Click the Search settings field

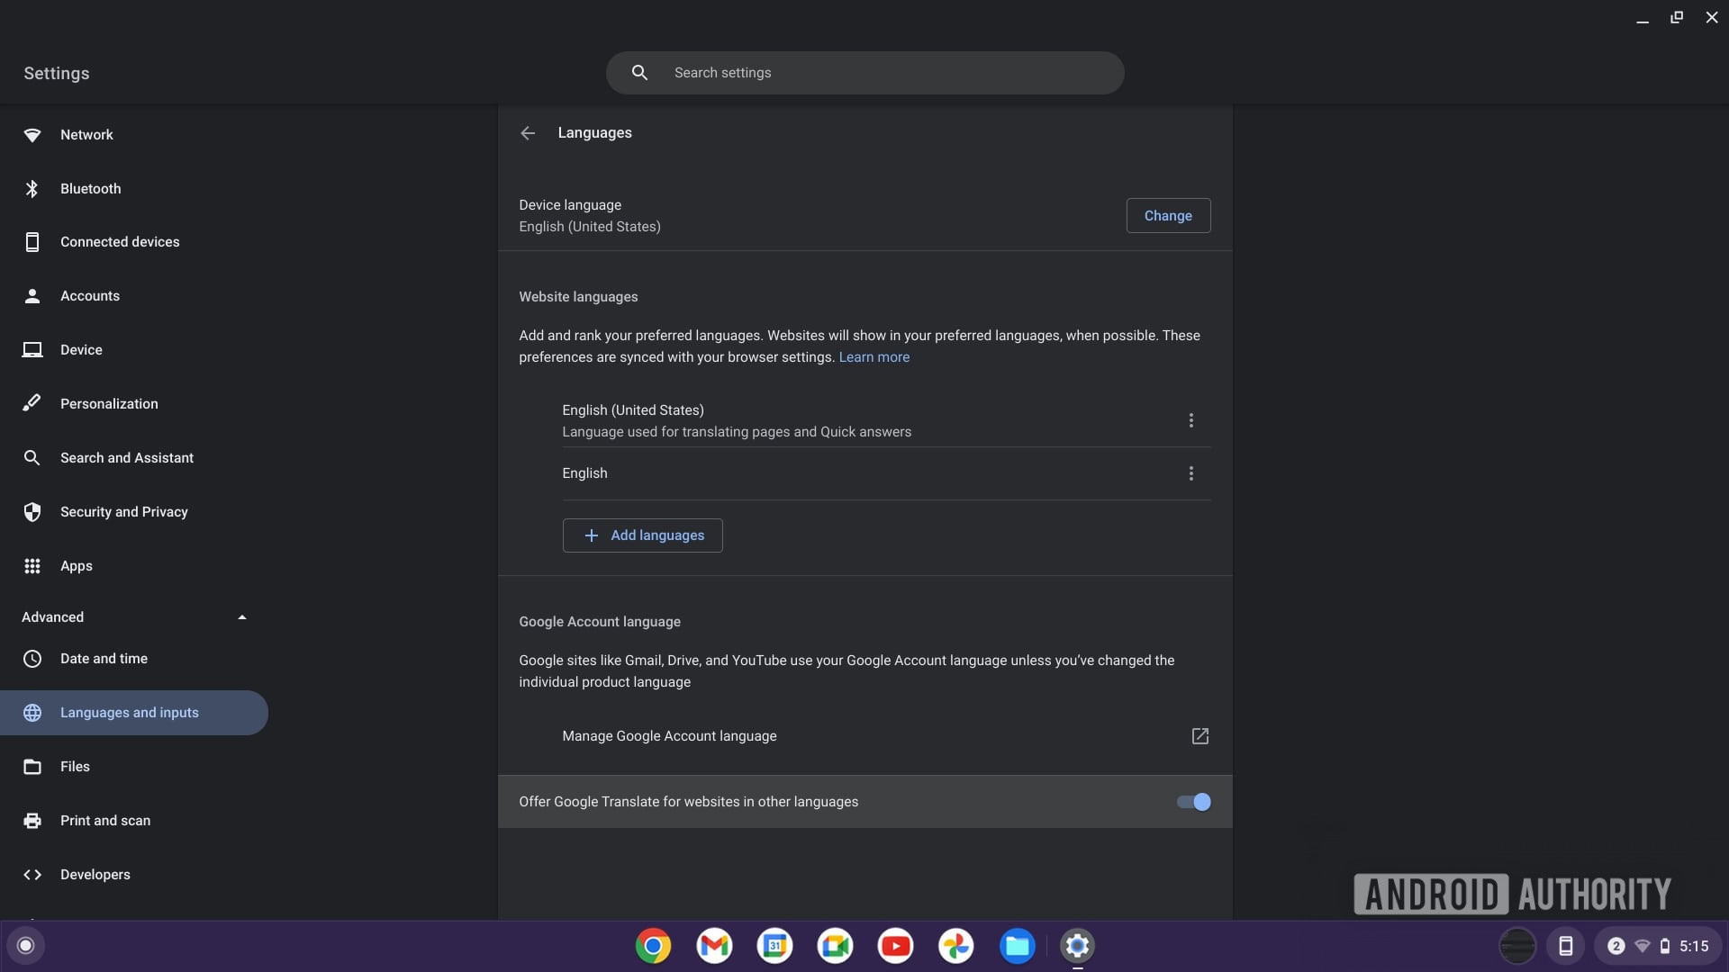pos(864,73)
